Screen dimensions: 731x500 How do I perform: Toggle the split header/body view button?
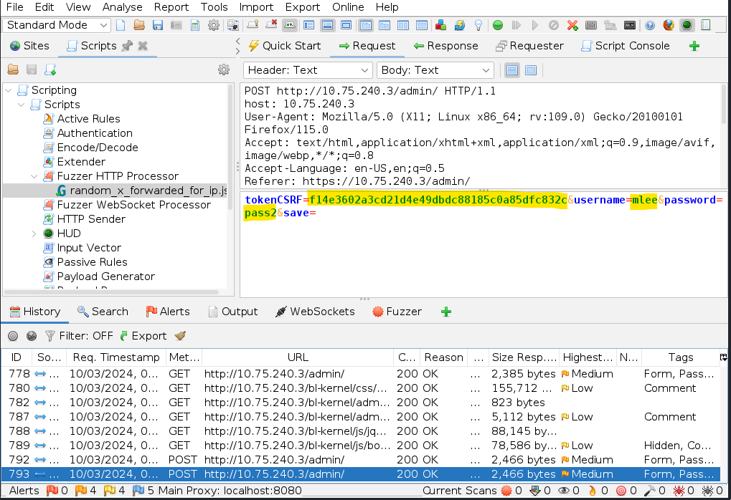point(512,70)
